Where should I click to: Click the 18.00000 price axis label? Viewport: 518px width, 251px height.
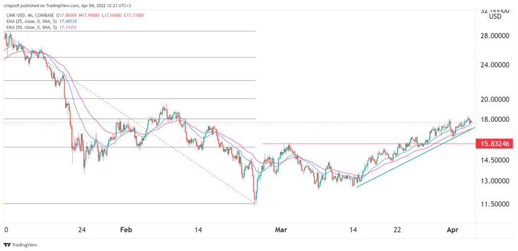pyautogui.click(x=496, y=119)
